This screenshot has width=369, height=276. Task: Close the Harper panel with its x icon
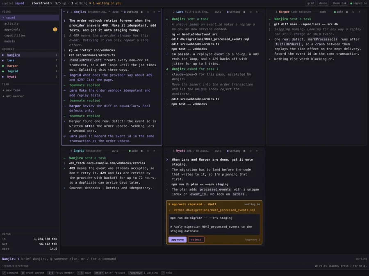(359, 12)
